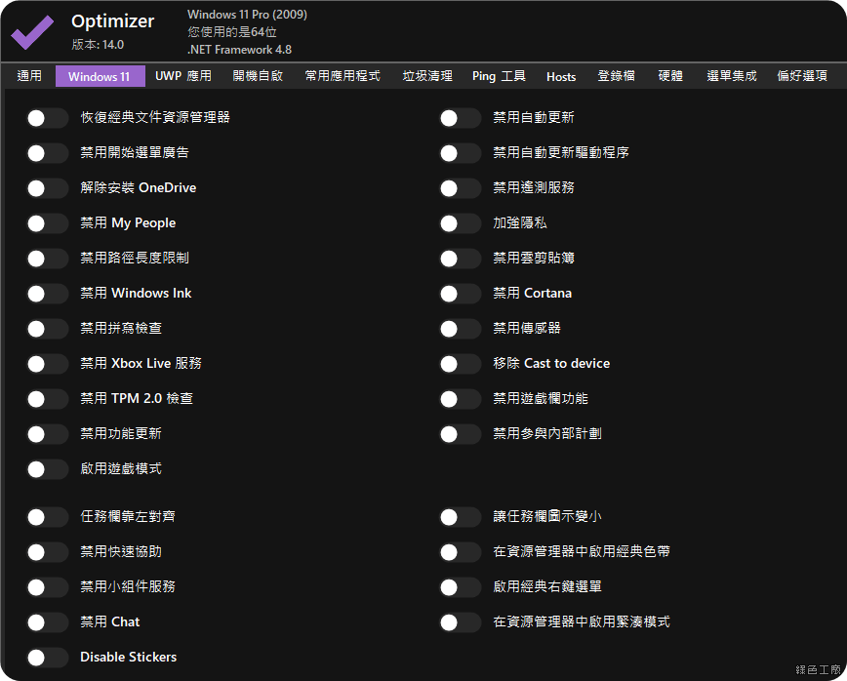Image resolution: width=847 pixels, height=681 pixels.
Task: Toggle 恢復經典文件資源管理器 switch
Action: 47,118
